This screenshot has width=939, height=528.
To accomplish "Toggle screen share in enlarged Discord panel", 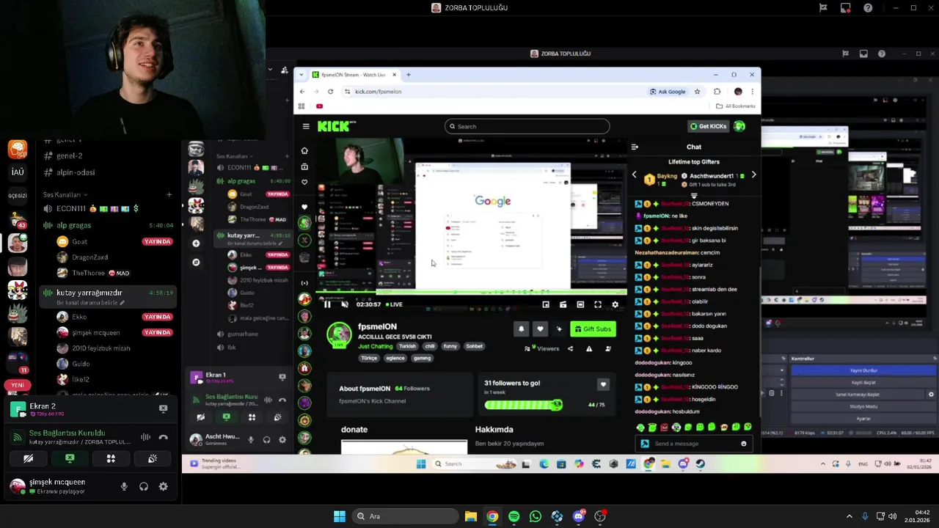I will (70, 458).
